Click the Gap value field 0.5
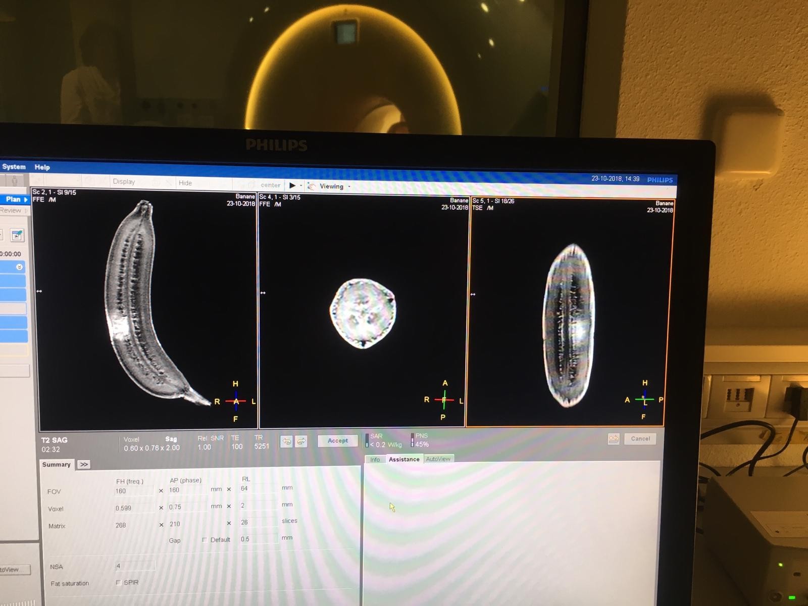 tap(259, 539)
